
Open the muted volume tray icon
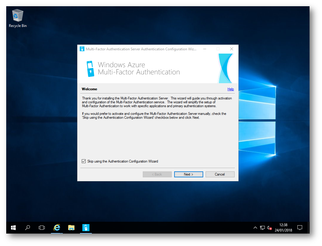[269, 228]
